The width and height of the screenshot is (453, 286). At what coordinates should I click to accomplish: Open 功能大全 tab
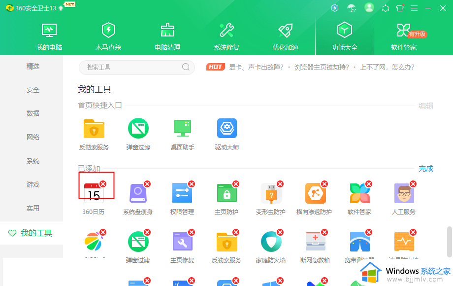coord(345,36)
